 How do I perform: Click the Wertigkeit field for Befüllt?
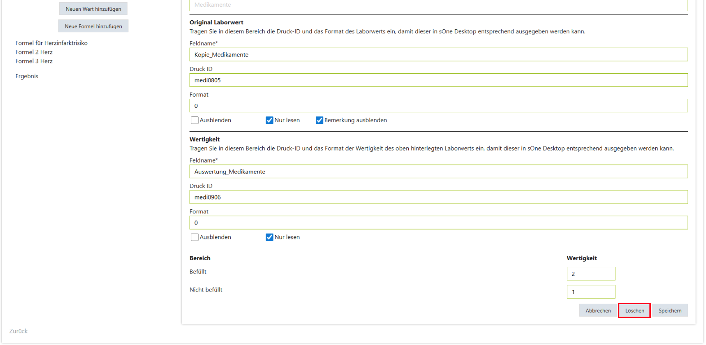tap(591, 274)
